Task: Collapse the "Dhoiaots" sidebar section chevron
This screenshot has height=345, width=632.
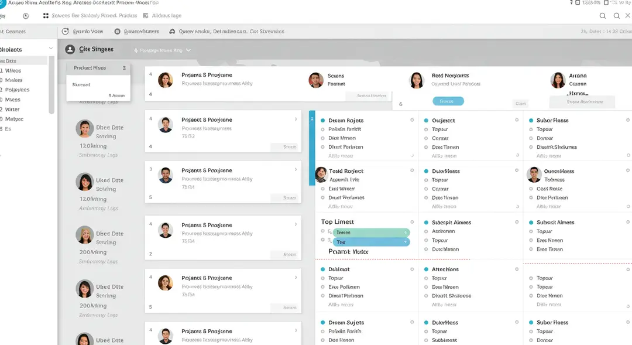Action: point(51,49)
